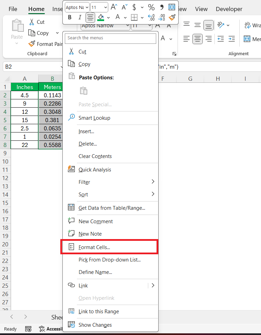
Task: Click the Macro recording icon in status bar
Action: pos(28,329)
